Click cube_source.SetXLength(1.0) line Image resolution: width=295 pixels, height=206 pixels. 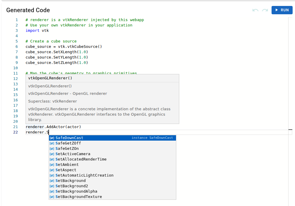point(57,52)
